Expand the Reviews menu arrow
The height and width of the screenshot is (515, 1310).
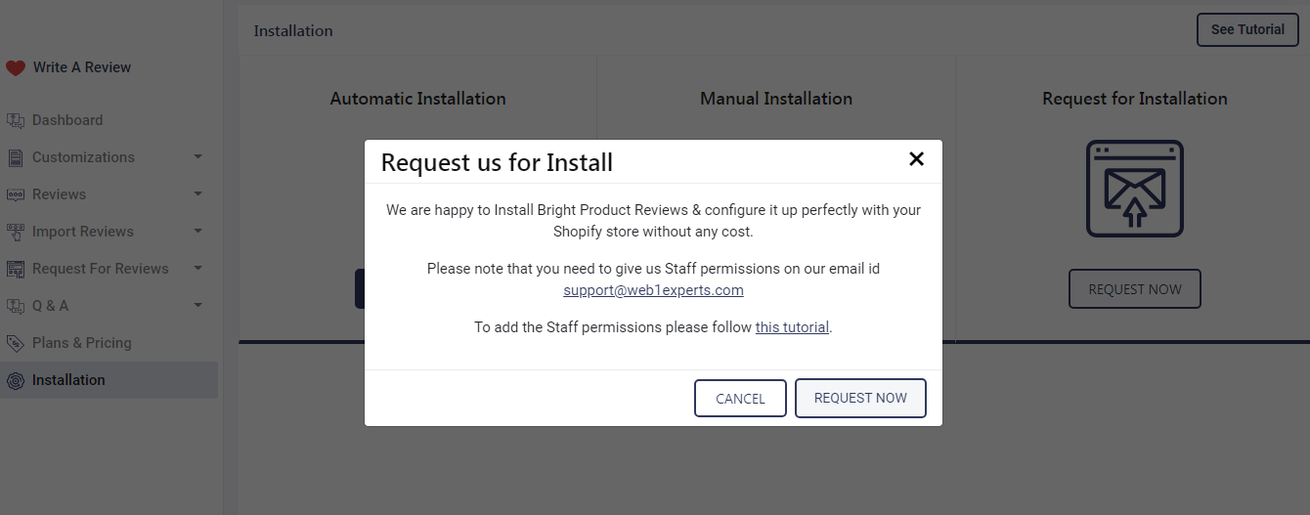click(x=197, y=194)
